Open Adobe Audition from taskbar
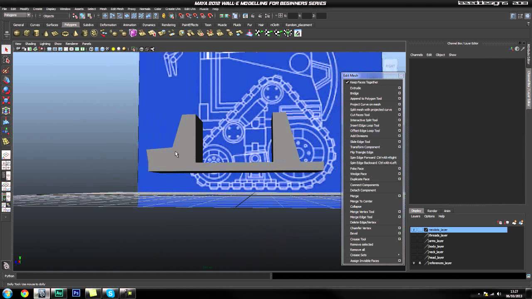Viewport: 532px width, 299px height. (x=59, y=294)
